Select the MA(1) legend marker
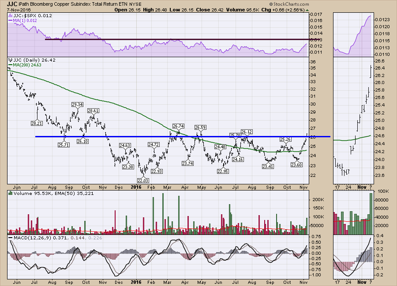The image size is (397, 286). coord(11,21)
